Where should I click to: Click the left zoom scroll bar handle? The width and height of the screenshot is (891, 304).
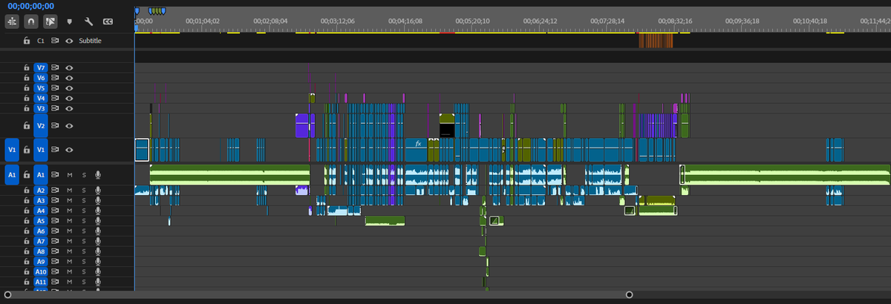click(x=7, y=295)
